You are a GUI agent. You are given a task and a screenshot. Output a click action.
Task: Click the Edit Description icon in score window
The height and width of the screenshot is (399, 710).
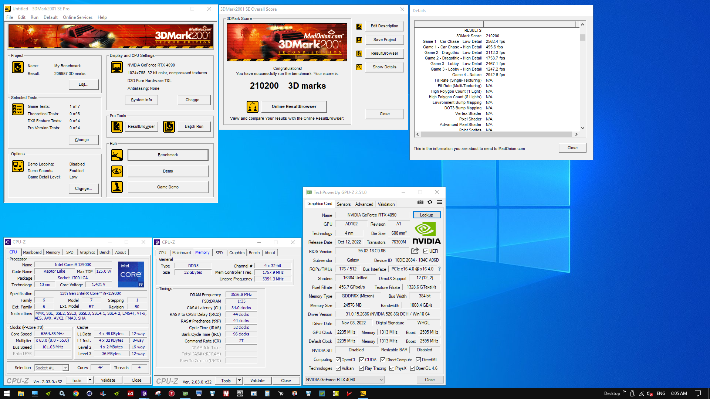(359, 27)
